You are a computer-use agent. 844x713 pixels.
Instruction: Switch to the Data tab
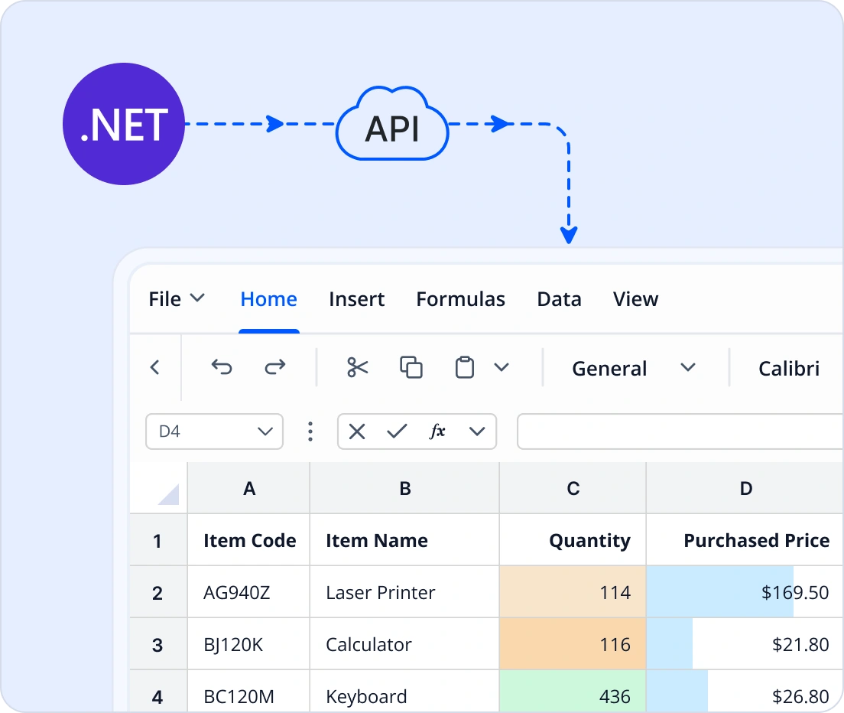pyautogui.click(x=559, y=298)
